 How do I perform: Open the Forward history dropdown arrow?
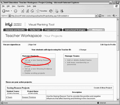[x=19, y=11]
